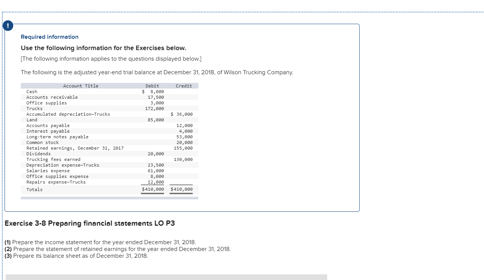Click the 'Exercise 3-8 Preparing financial statements' heading

click(90, 223)
